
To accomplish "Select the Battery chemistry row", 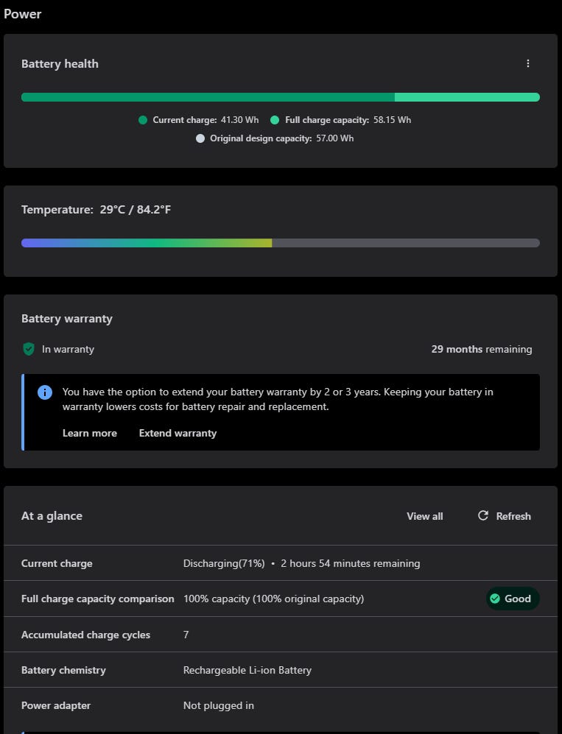I will tap(280, 670).
